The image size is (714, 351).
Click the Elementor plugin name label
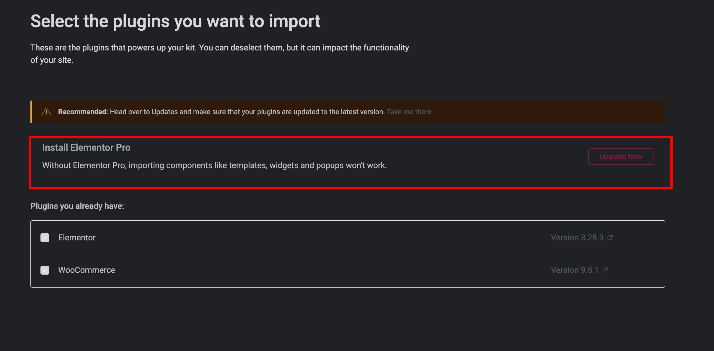(x=77, y=238)
